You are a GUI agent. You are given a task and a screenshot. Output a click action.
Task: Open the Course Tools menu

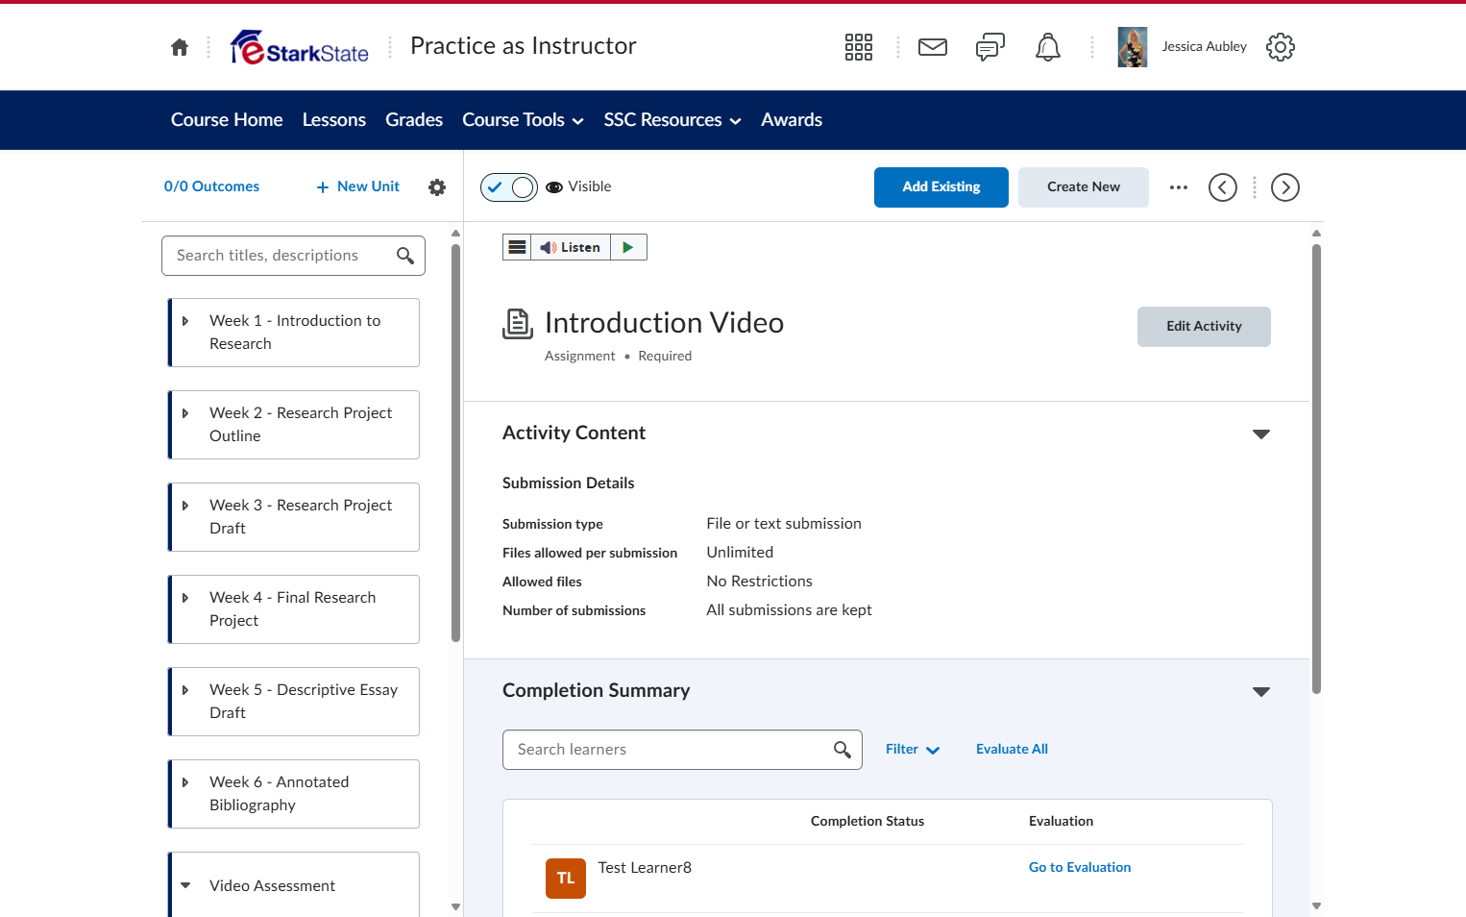tap(524, 120)
